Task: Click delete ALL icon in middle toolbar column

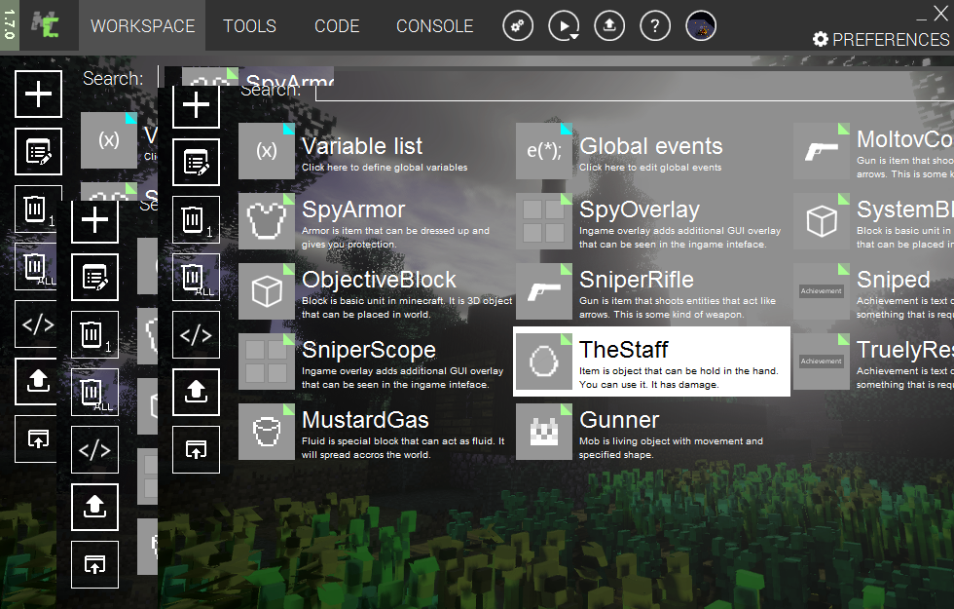Action: 95,393
